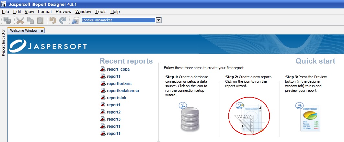Image resolution: width=344 pixels, height=142 pixels.
Task: Click the Redo arrow icon
Action: 63,20
